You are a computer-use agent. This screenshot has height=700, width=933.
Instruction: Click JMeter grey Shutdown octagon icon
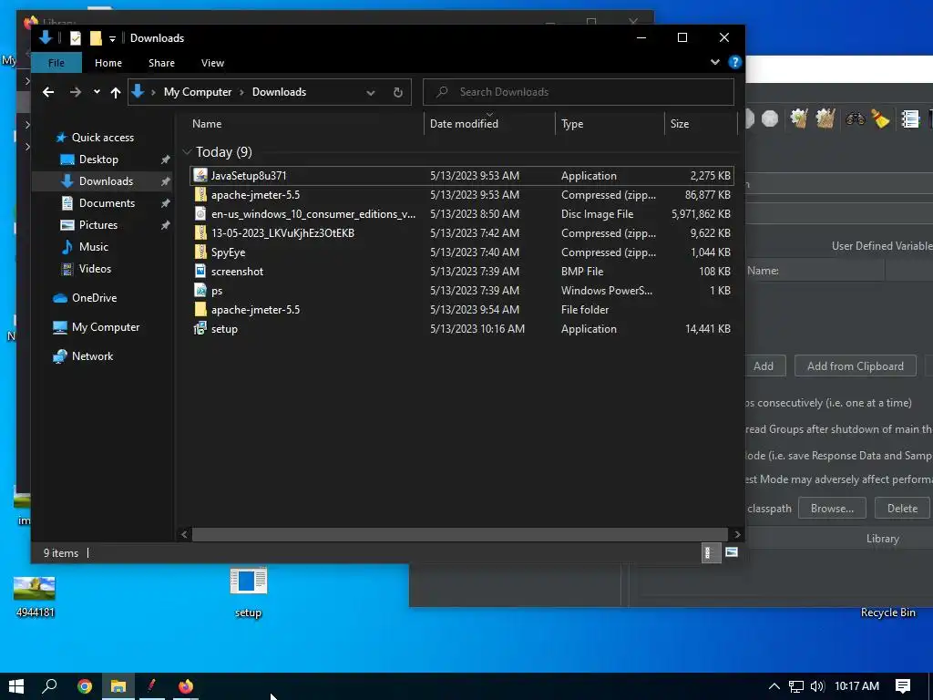(x=770, y=119)
